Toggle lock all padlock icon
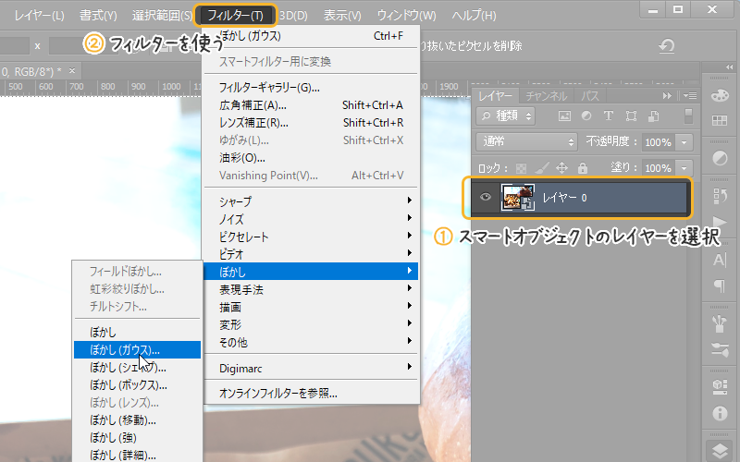The image size is (740, 462). 583,168
